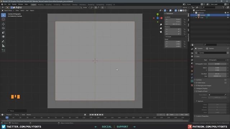Enable the Depth of Field checkbox

(197, 91)
